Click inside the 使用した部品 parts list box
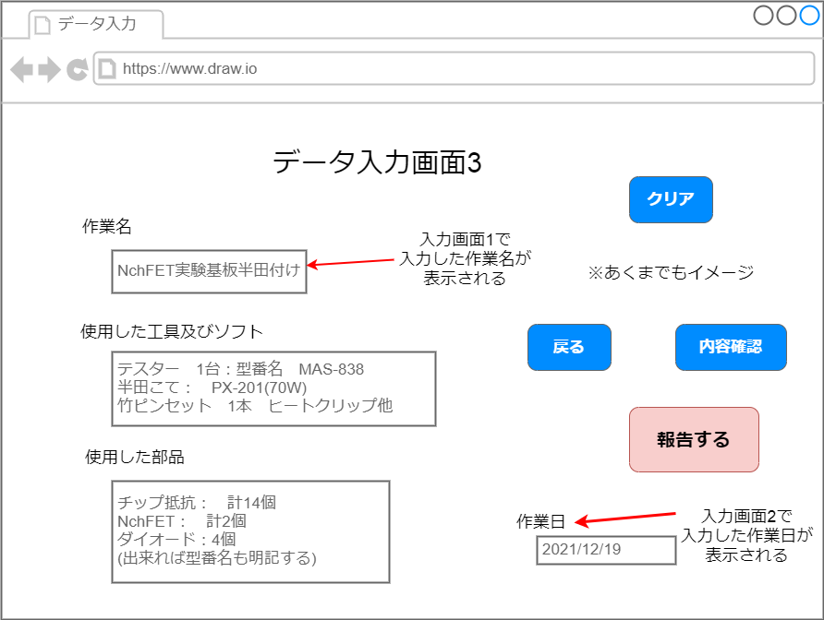Screen dimensions: 824x620 (249, 531)
